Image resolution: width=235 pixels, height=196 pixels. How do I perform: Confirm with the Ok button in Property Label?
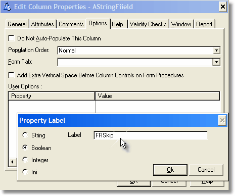pos(170,170)
